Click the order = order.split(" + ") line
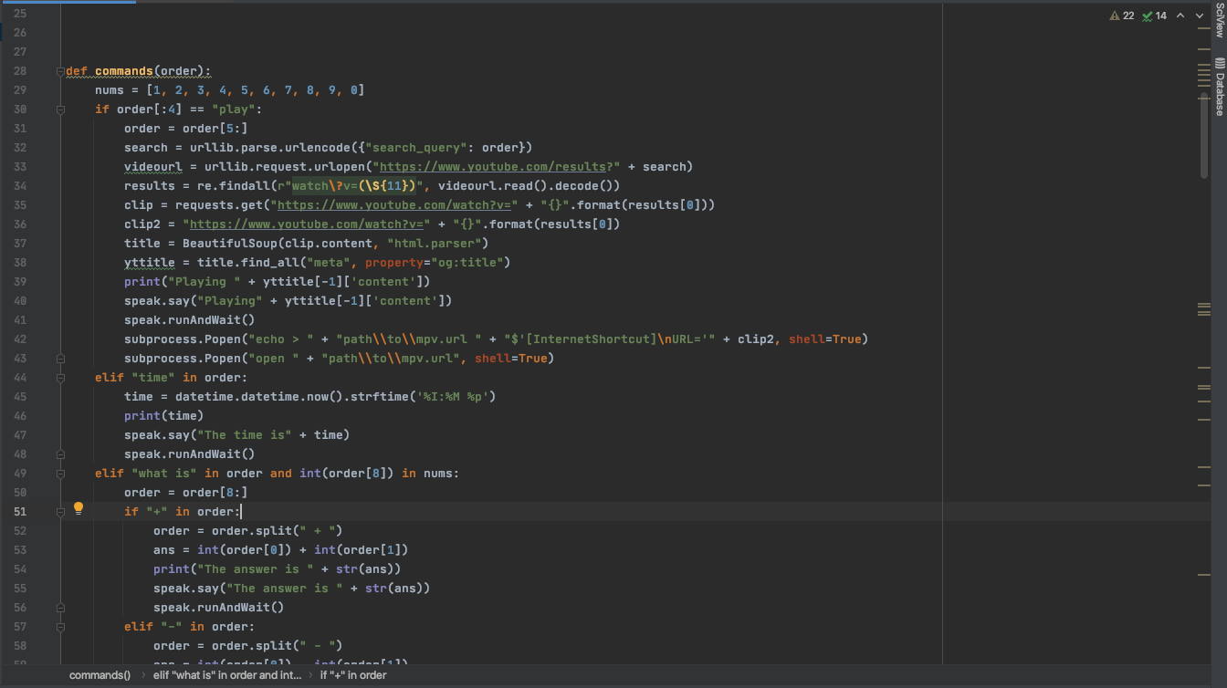Screen dimensions: 1227x688 (248, 531)
